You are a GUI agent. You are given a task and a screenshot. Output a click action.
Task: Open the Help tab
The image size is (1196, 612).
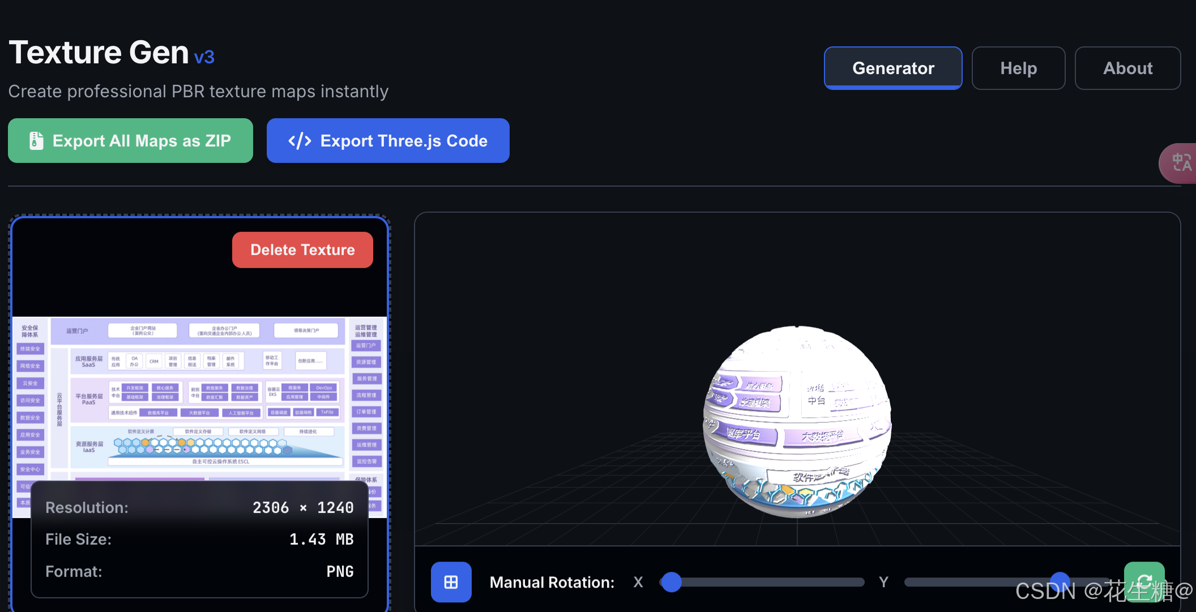tap(1018, 68)
